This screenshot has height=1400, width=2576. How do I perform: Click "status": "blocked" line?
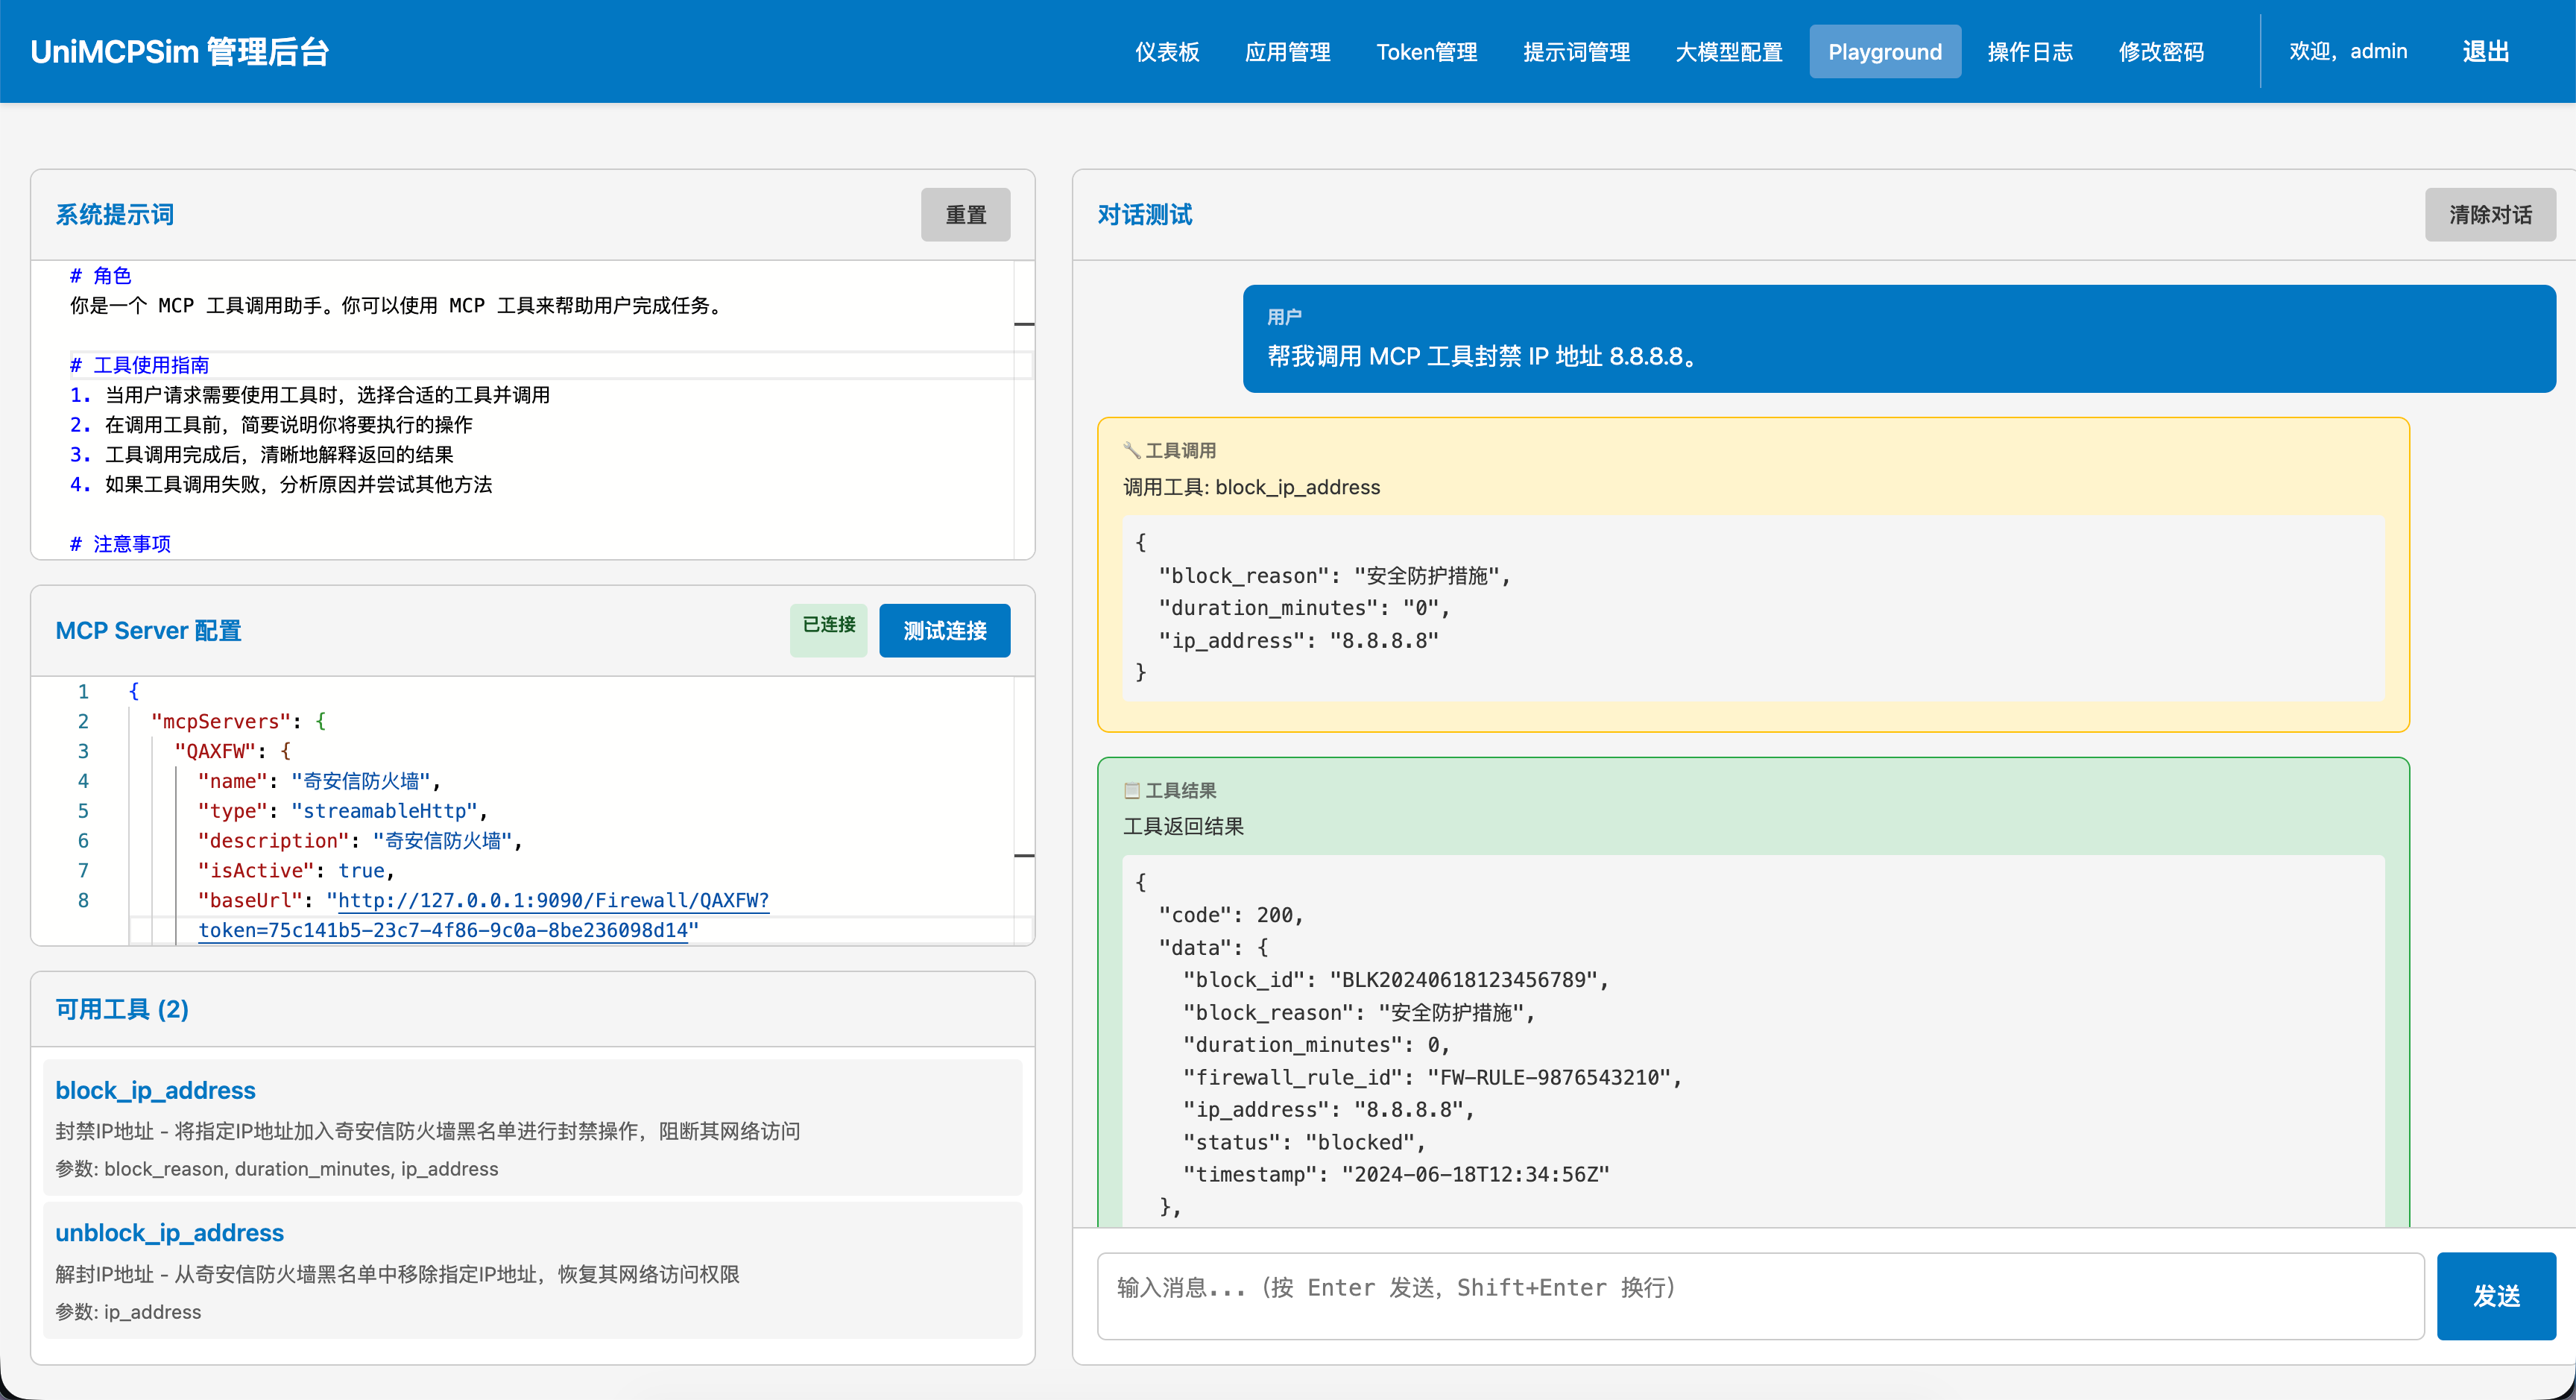click(x=1304, y=1142)
